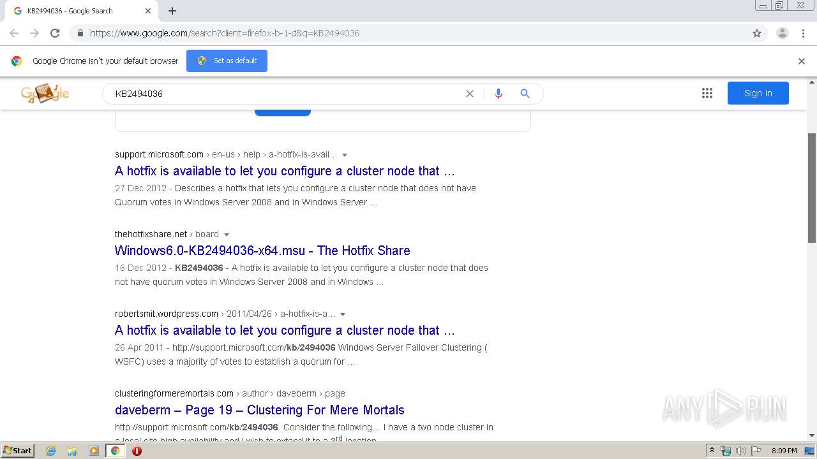Image resolution: width=817 pixels, height=459 pixels.
Task: Open support.microsoft.com hotfix result title
Action: [285, 171]
